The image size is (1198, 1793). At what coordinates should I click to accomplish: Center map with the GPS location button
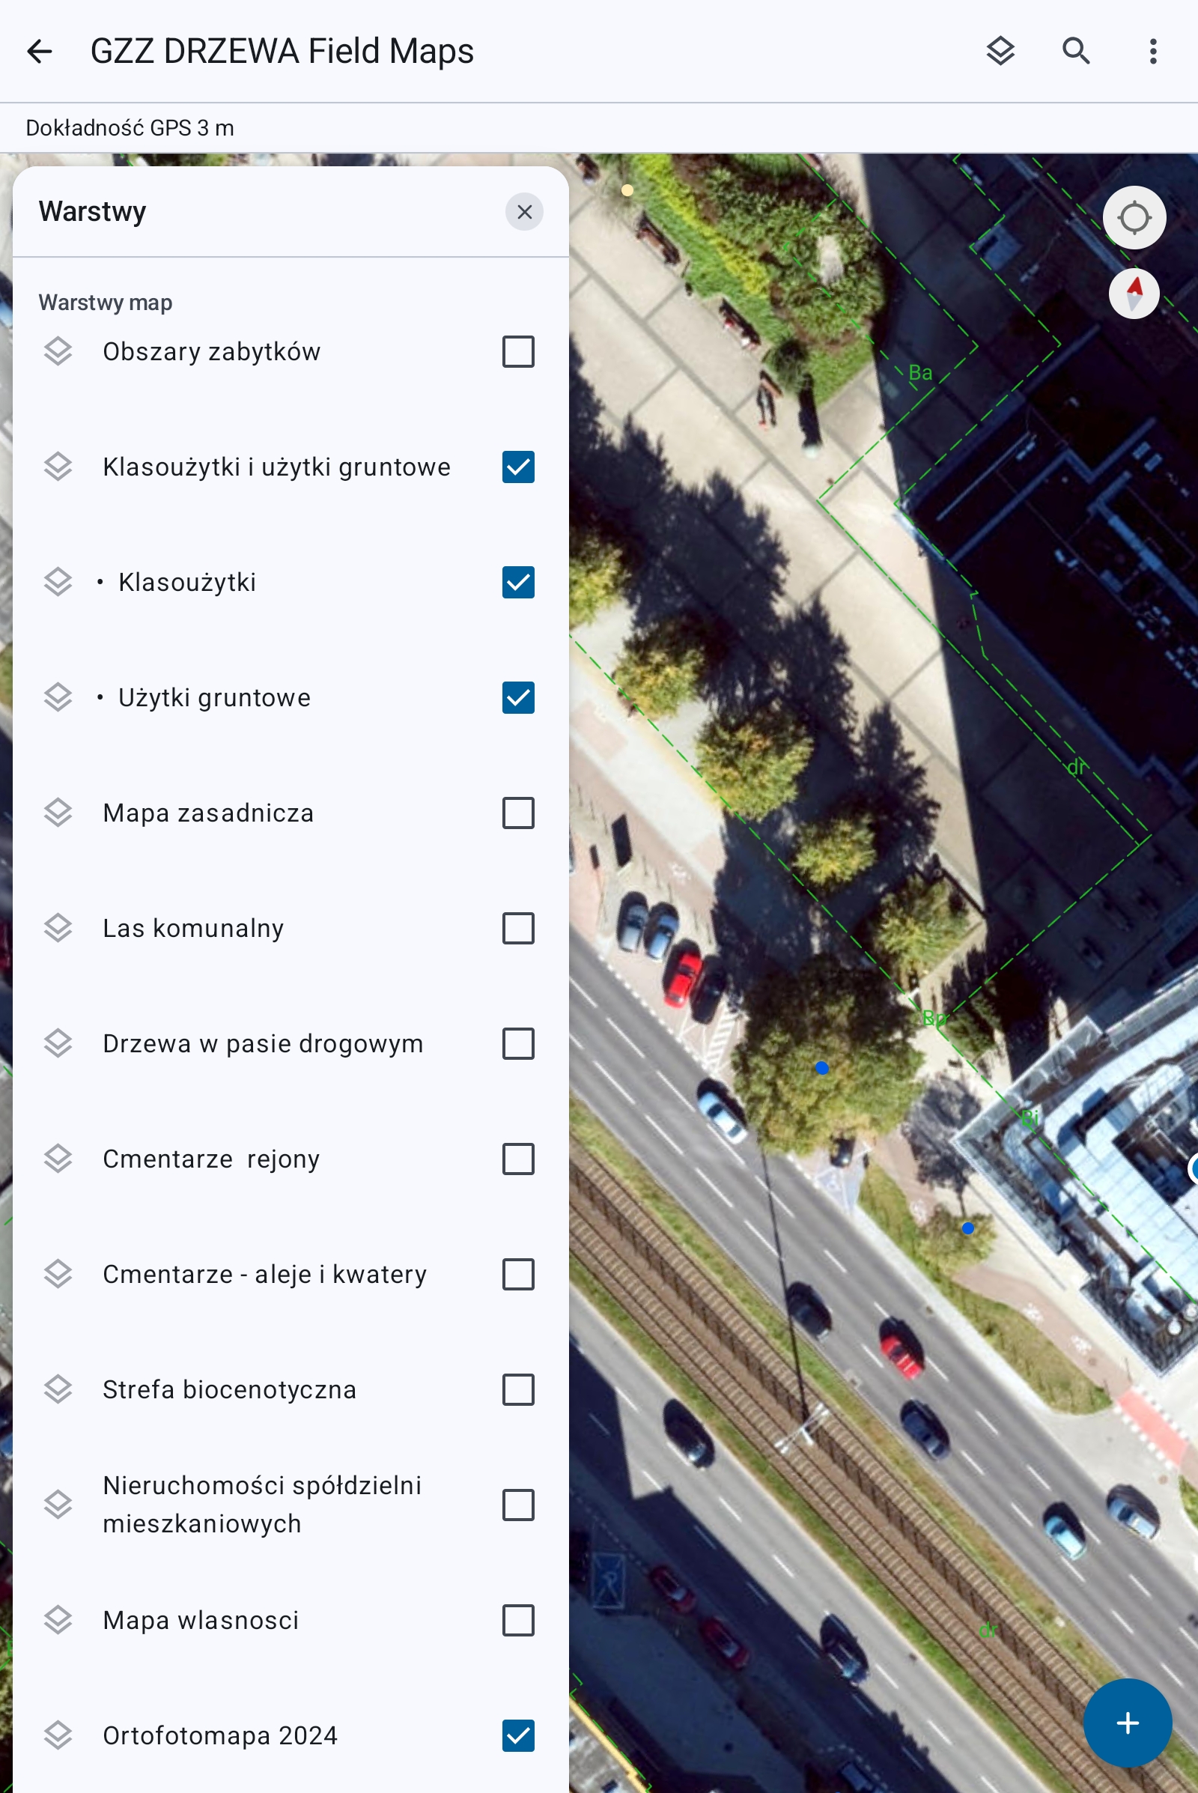click(x=1134, y=217)
